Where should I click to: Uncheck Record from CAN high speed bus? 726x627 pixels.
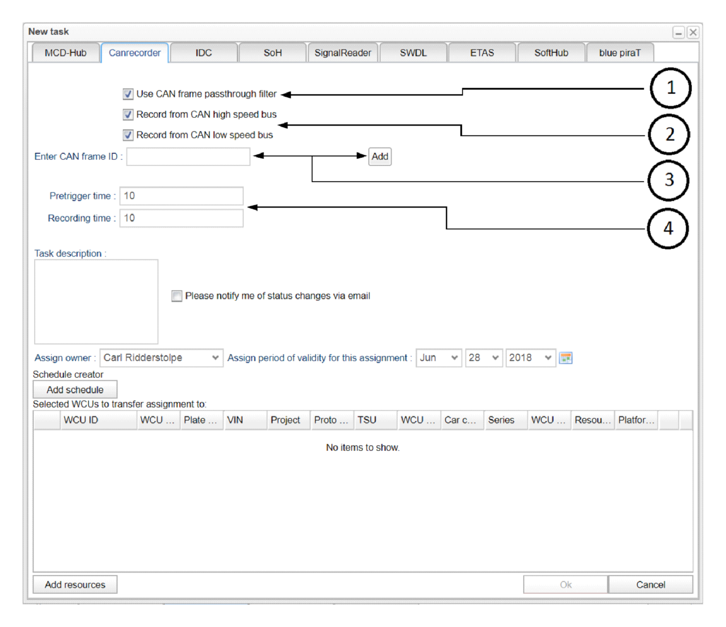(x=128, y=114)
